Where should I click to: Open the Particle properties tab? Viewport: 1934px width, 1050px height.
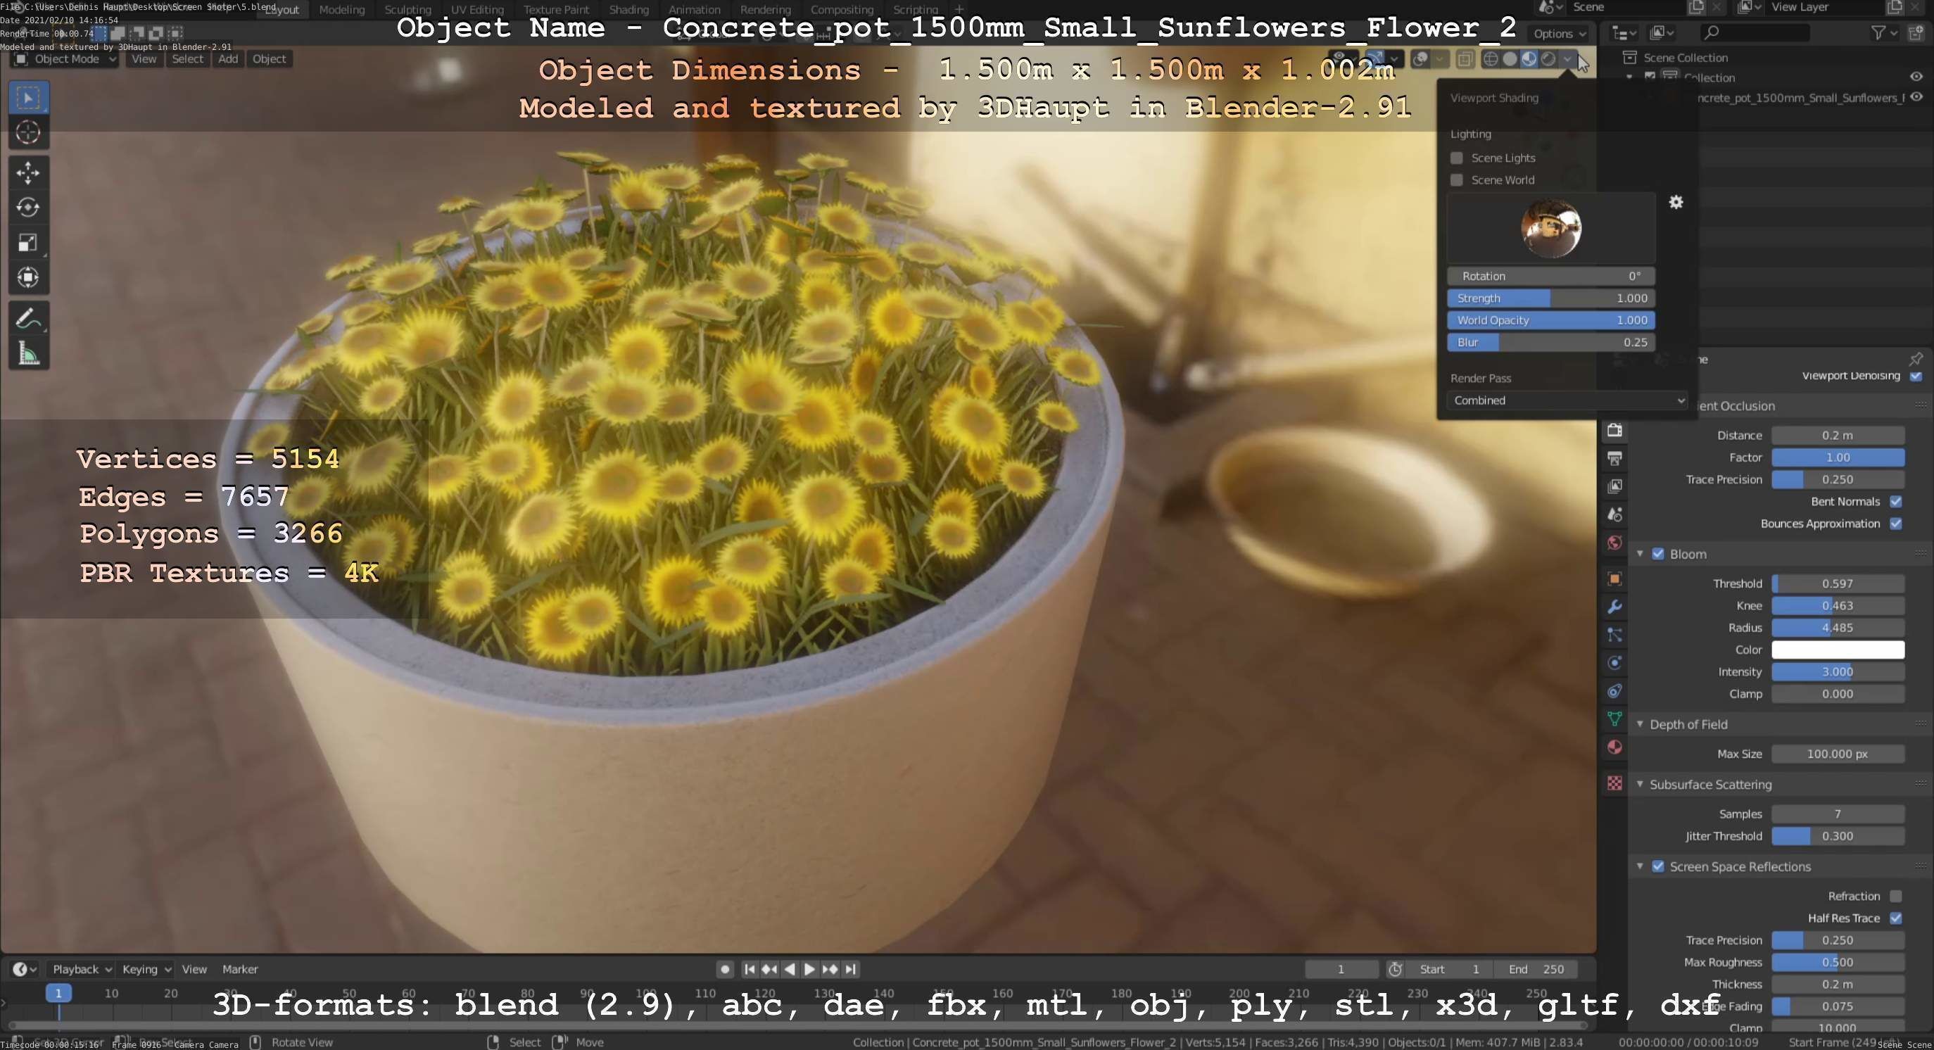click(1614, 635)
